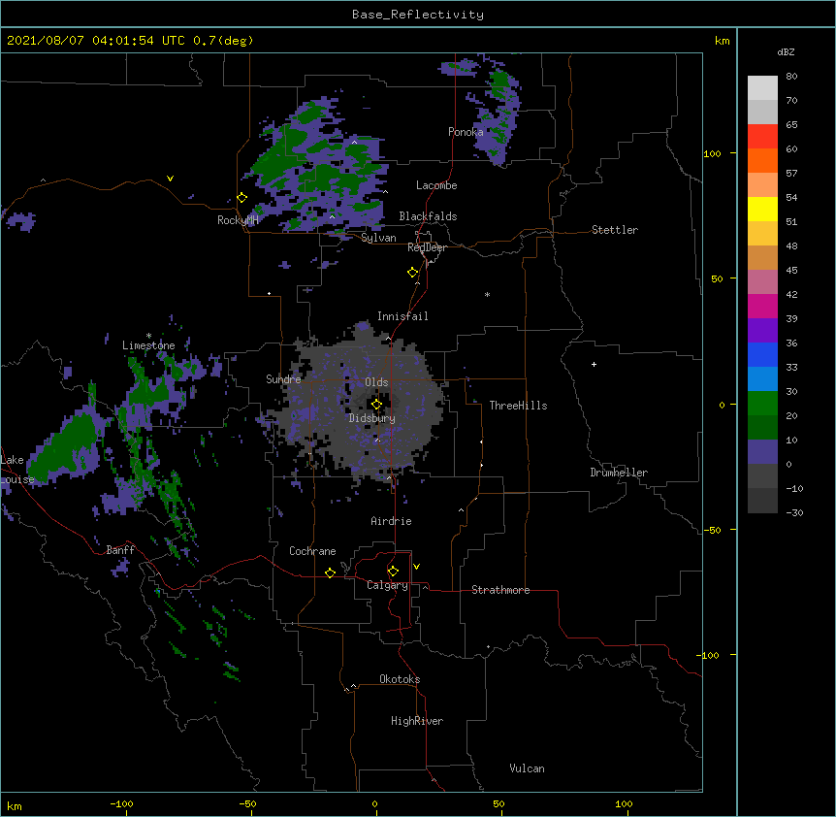
Task: Select the yellow diamond marker south of RedDeer
Action: click(413, 273)
